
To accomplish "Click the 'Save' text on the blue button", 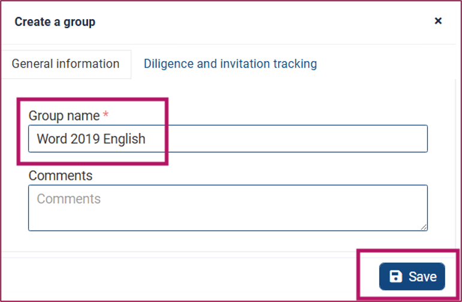I will (x=422, y=277).
